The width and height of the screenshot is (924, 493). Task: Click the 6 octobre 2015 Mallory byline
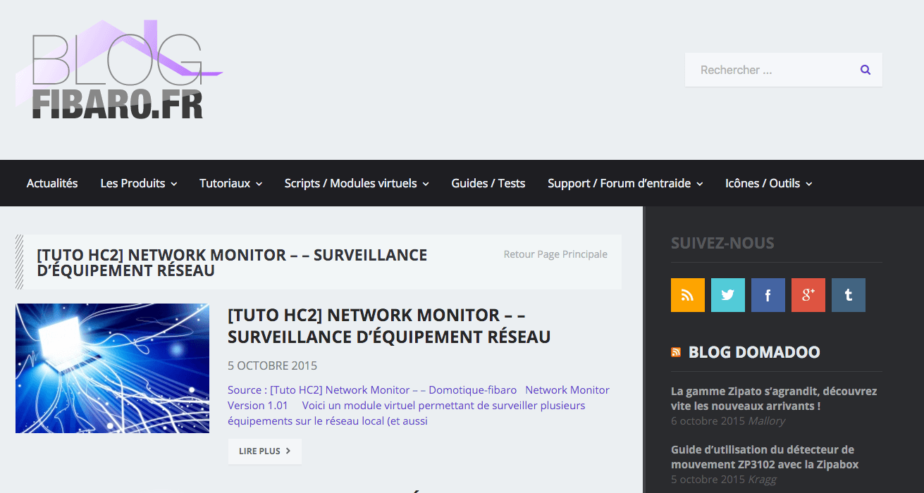click(728, 421)
